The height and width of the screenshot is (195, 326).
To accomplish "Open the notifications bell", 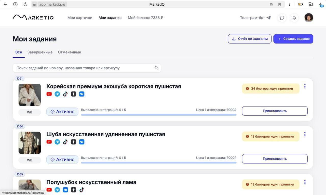I will point(294,18).
